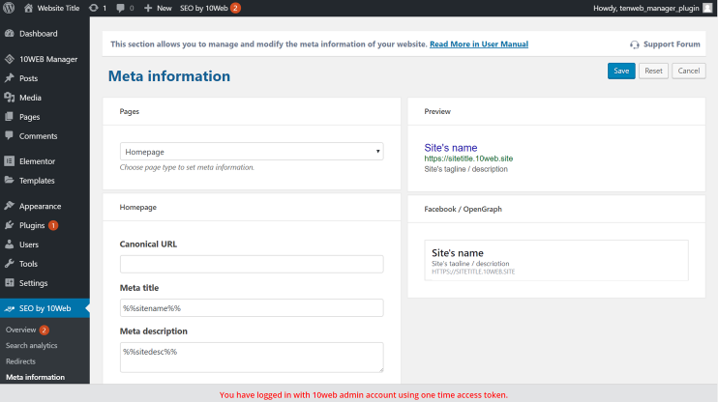Click the Plugins plug icon
This screenshot has height=402, width=718.
click(9, 225)
